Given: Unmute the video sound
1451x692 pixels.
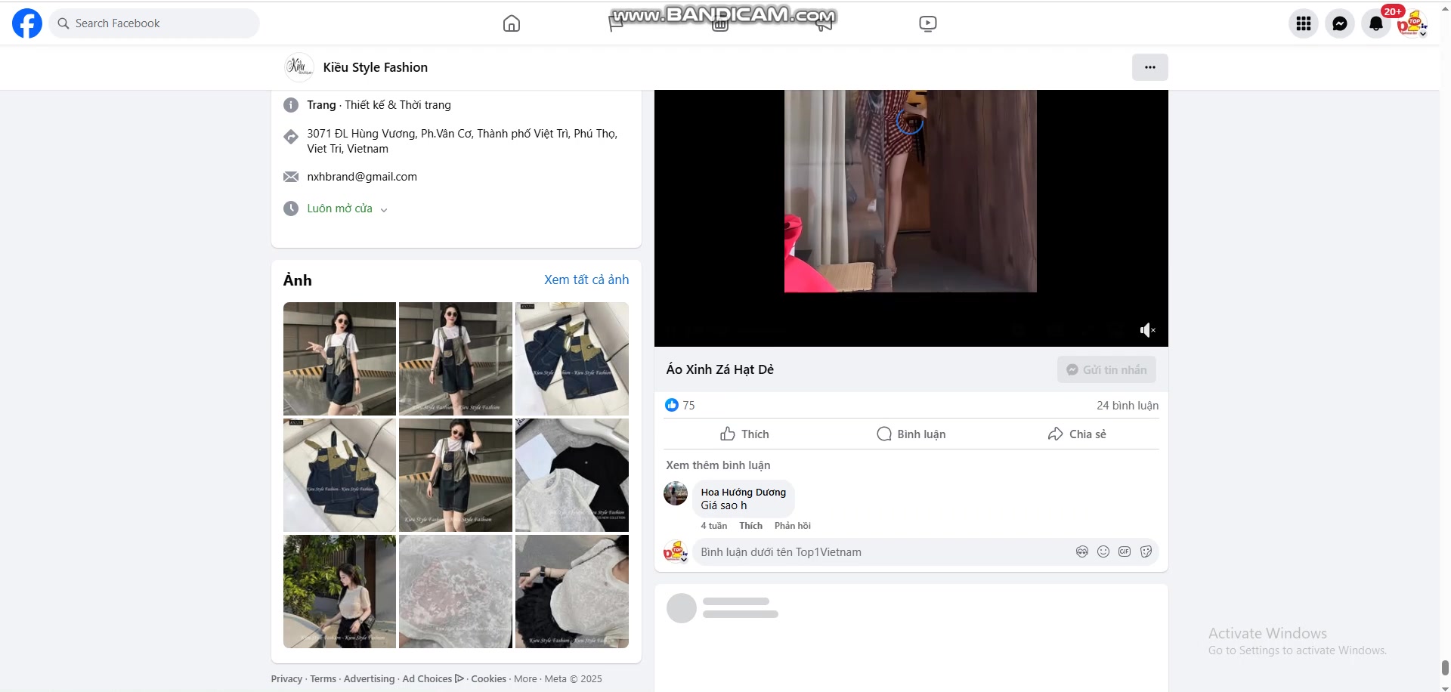Looking at the screenshot, I should coord(1147,330).
